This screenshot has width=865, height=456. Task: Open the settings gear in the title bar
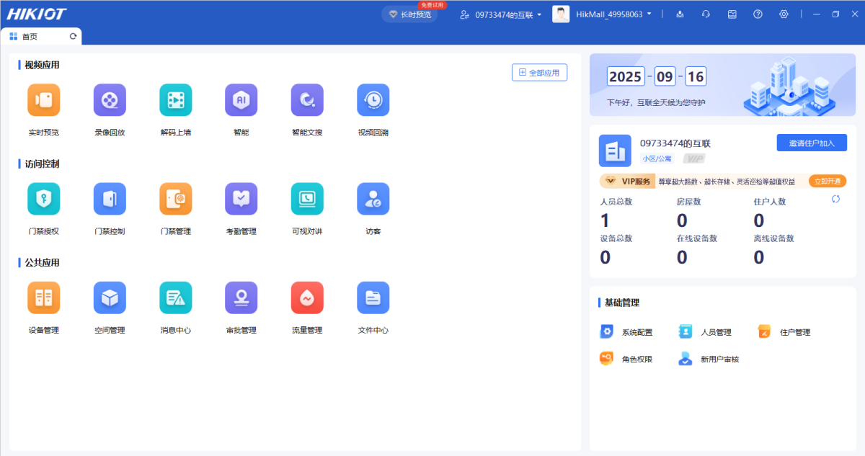784,14
